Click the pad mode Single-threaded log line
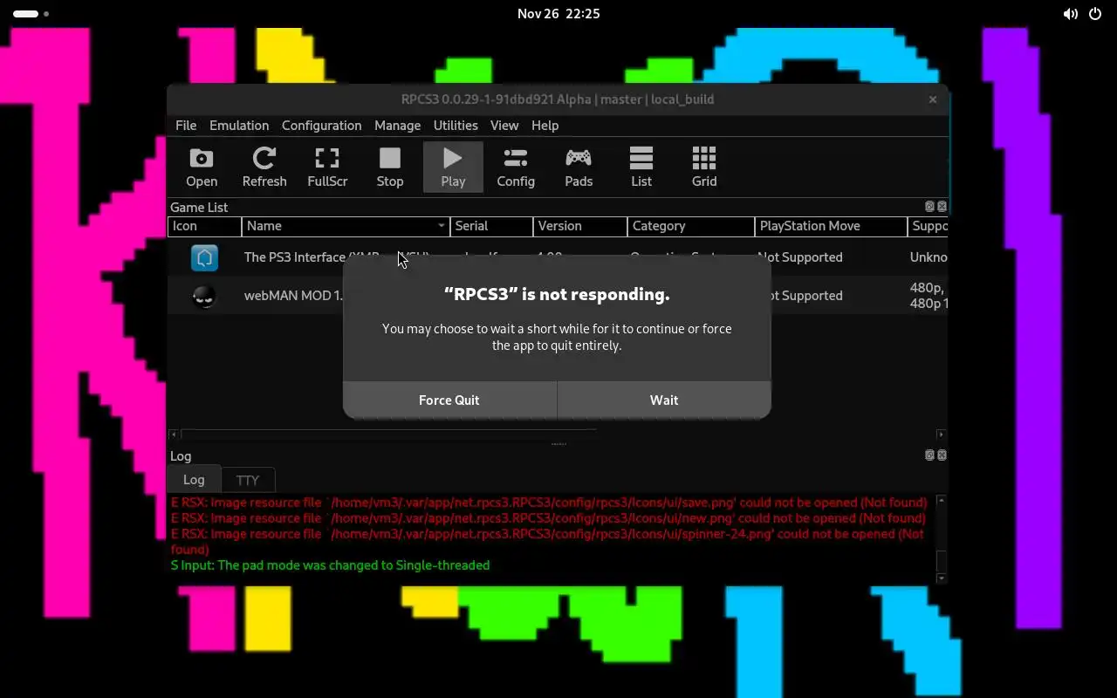Image resolution: width=1117 pixels, height=698 pixels. (330, 565)
